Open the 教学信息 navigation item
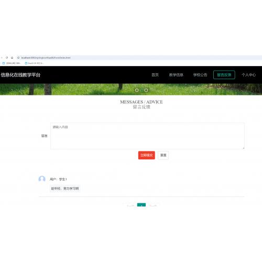Viewport: 262px width, 262px height. click(176, 75)
